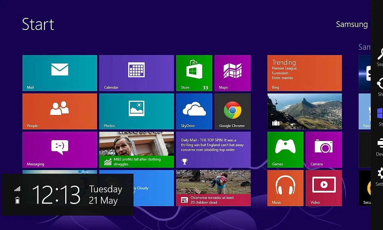This screenshot has width=383, height=230.
Task: Open the Windows Store tile
Action: tap(194, 73)
